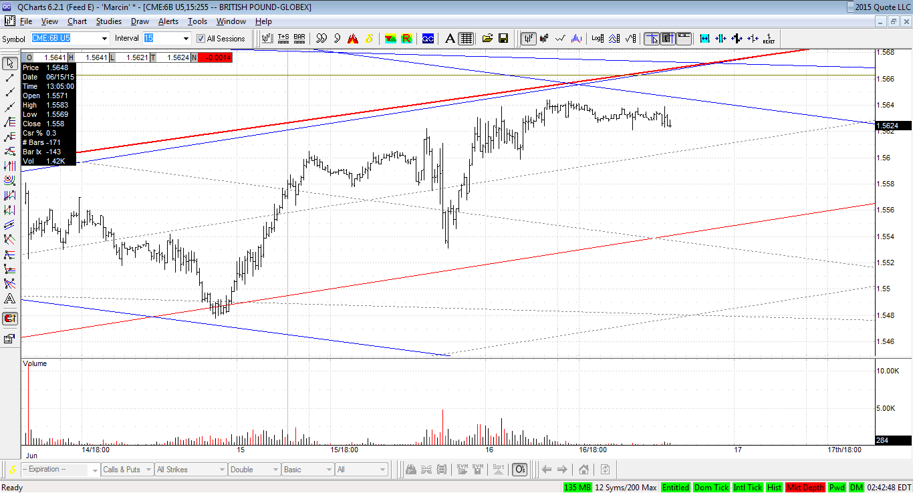This screenshot has width=913, height=493.
Task: Open the Alerts menu
Action: pyautogui.click(x=168, y=21)
